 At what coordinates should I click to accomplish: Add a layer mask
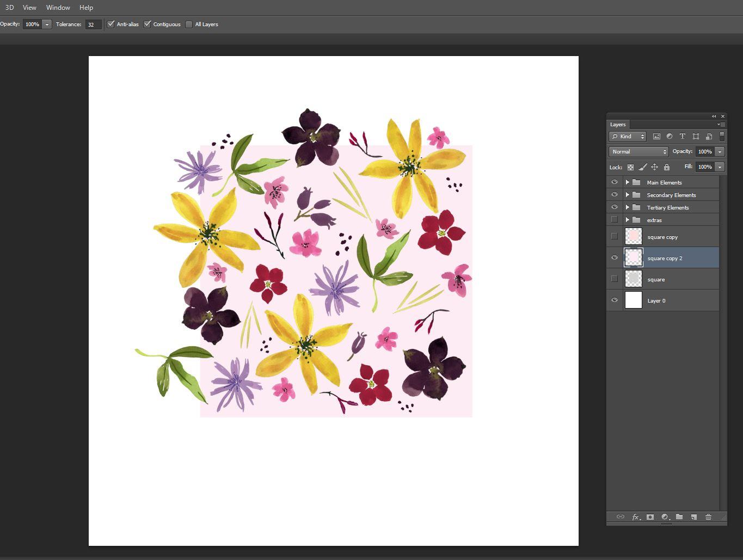(x=650, y=517)
